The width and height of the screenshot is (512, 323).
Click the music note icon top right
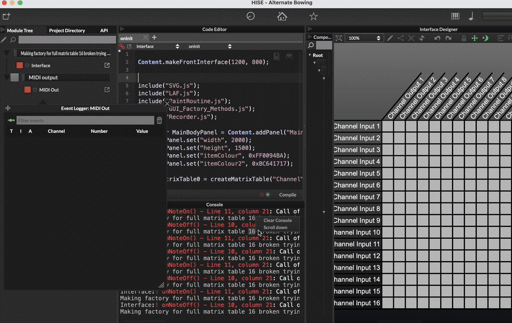click(x=471, y=16)
